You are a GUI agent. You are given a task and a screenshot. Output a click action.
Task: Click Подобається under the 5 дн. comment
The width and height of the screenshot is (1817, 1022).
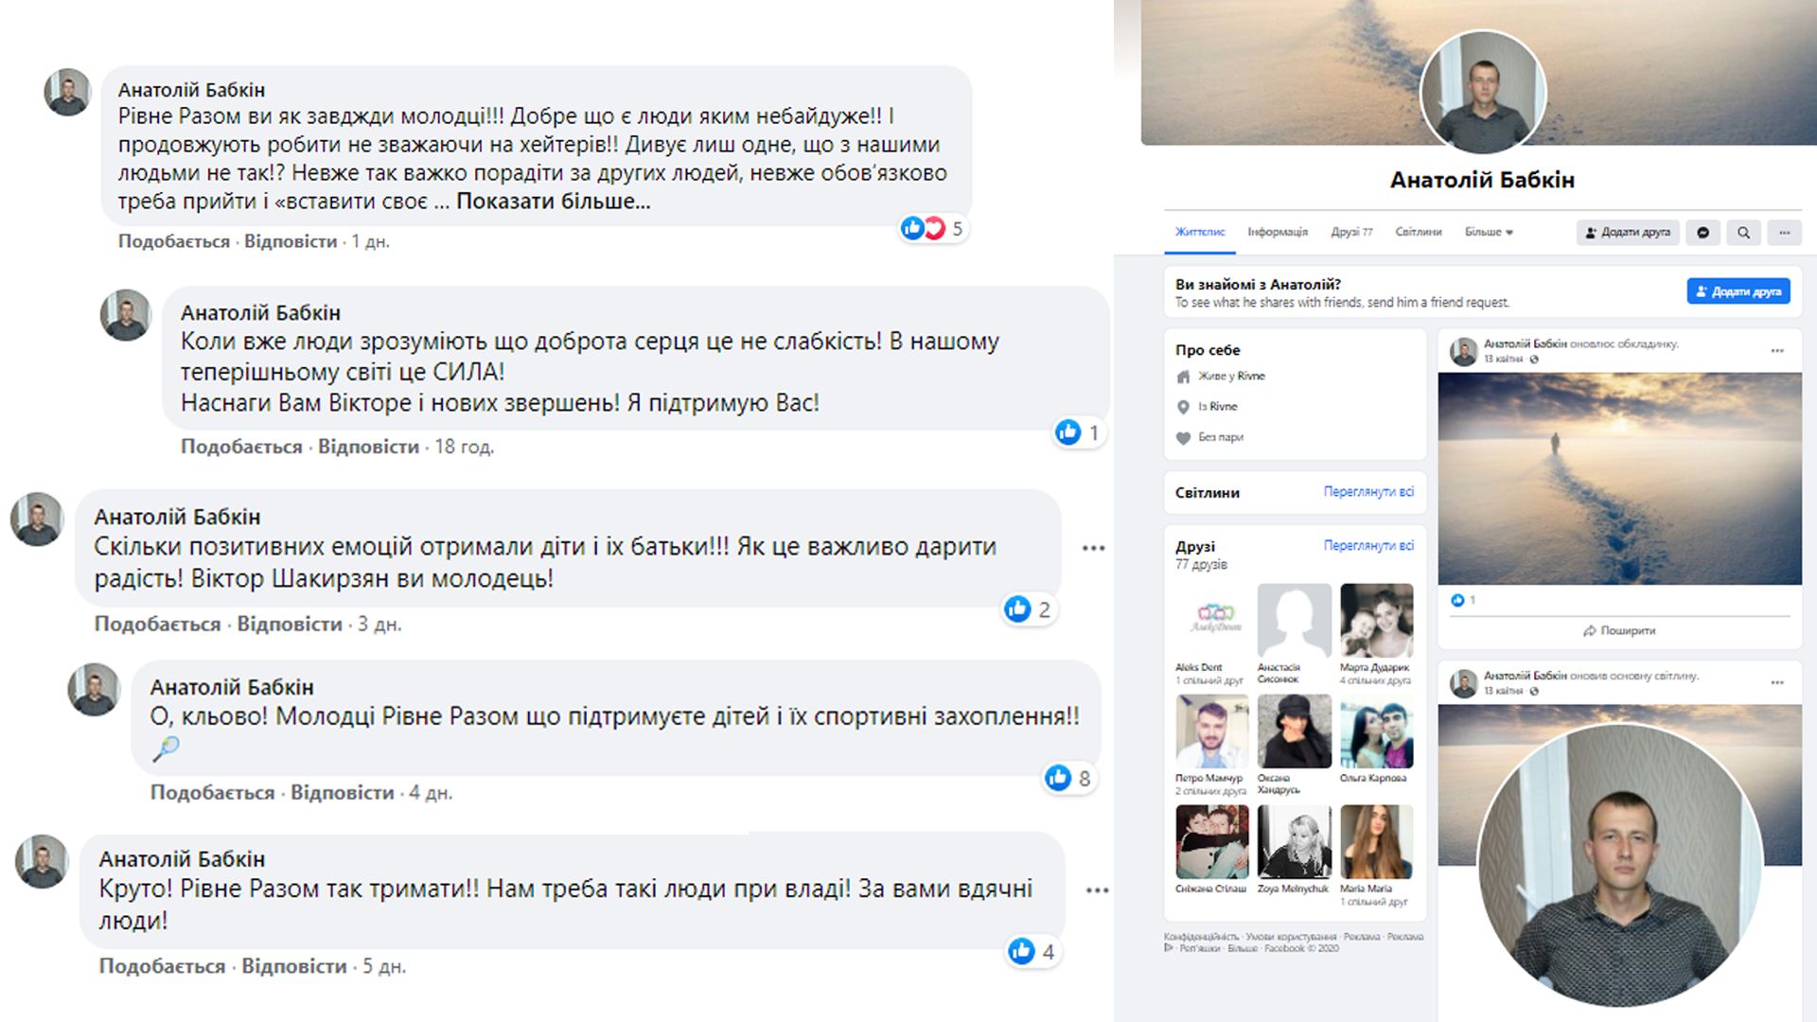coord(162,966)
